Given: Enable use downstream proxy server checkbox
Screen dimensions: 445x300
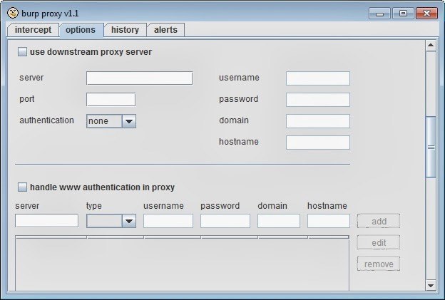Looking at the screenshot, I should pos(22,52).
